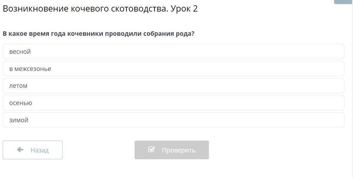Click the lesson title "Возникновение кочевого скотоводства. Урок 2"
This screenshot has width=353, height=177.
point(100,9)
